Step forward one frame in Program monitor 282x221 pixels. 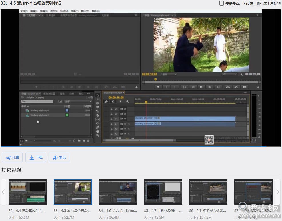coord(210,87)
